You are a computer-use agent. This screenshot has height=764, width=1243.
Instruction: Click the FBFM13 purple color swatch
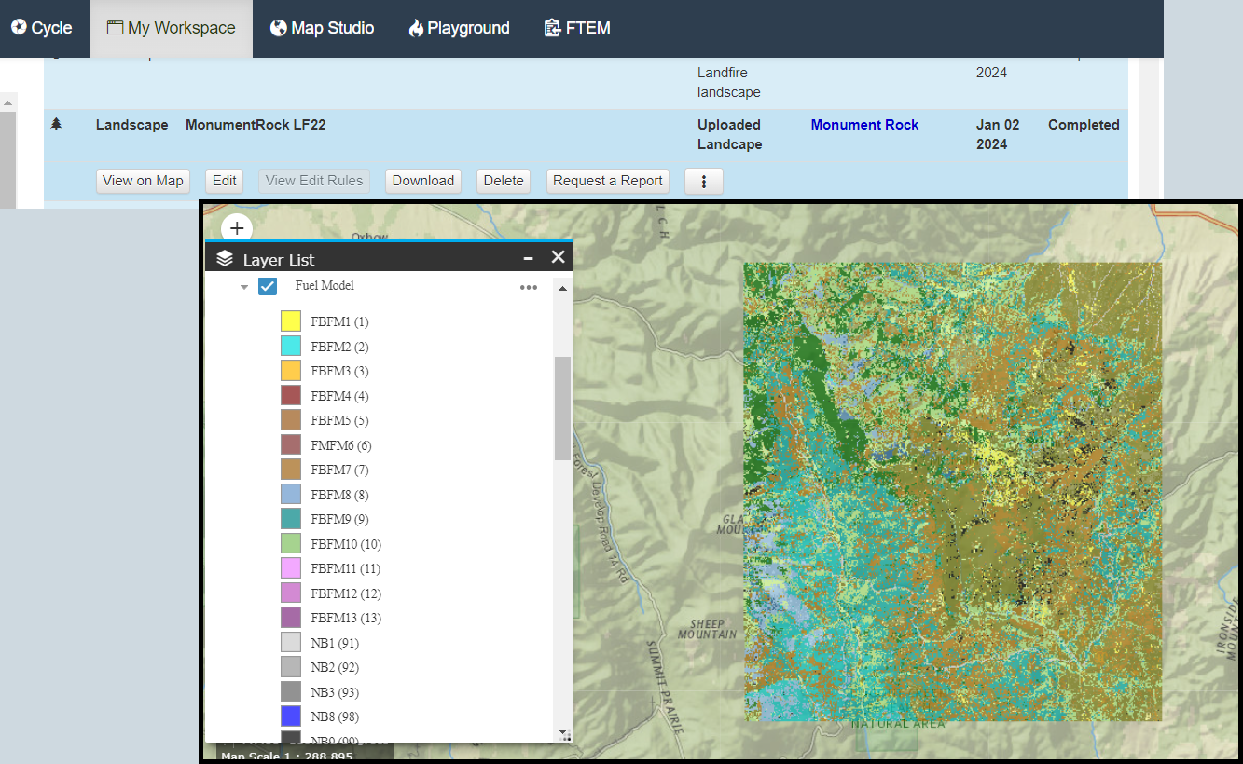(291, 618)
